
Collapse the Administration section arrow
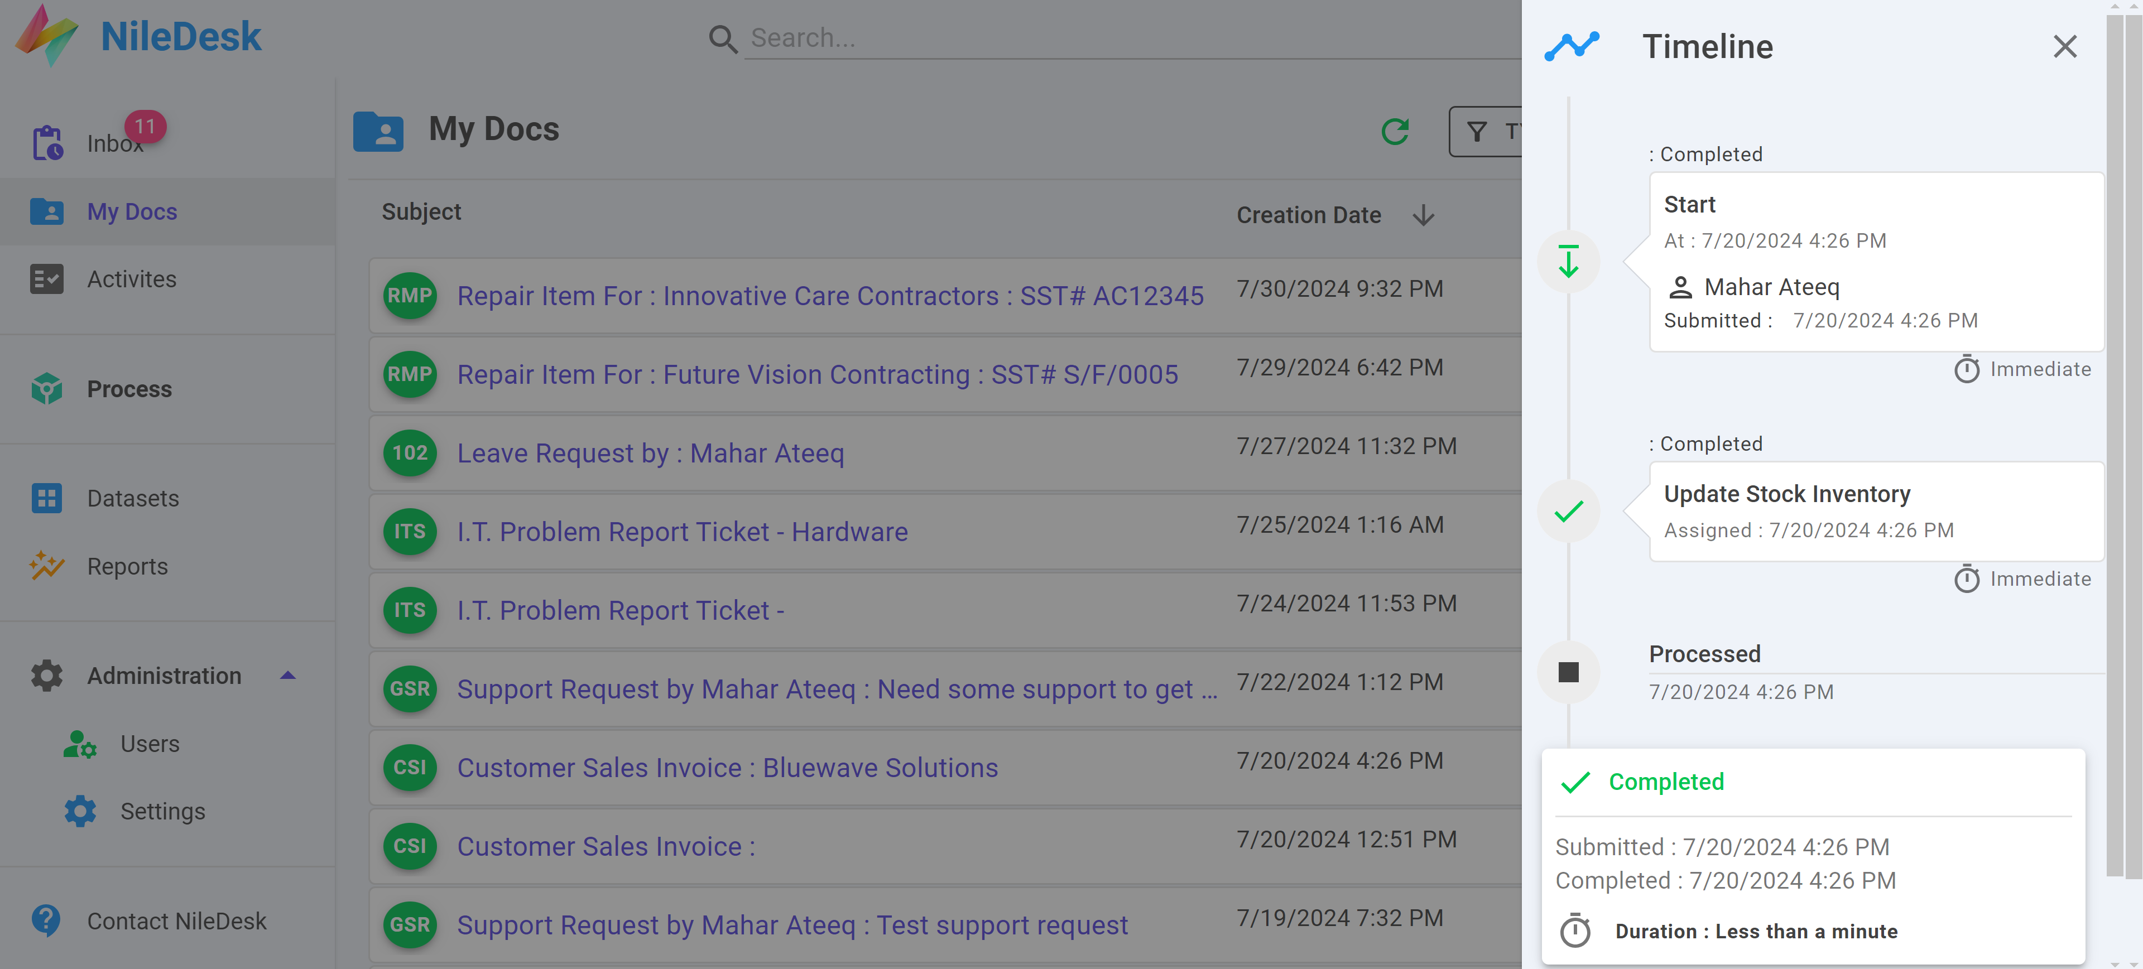tap(288, 676)
